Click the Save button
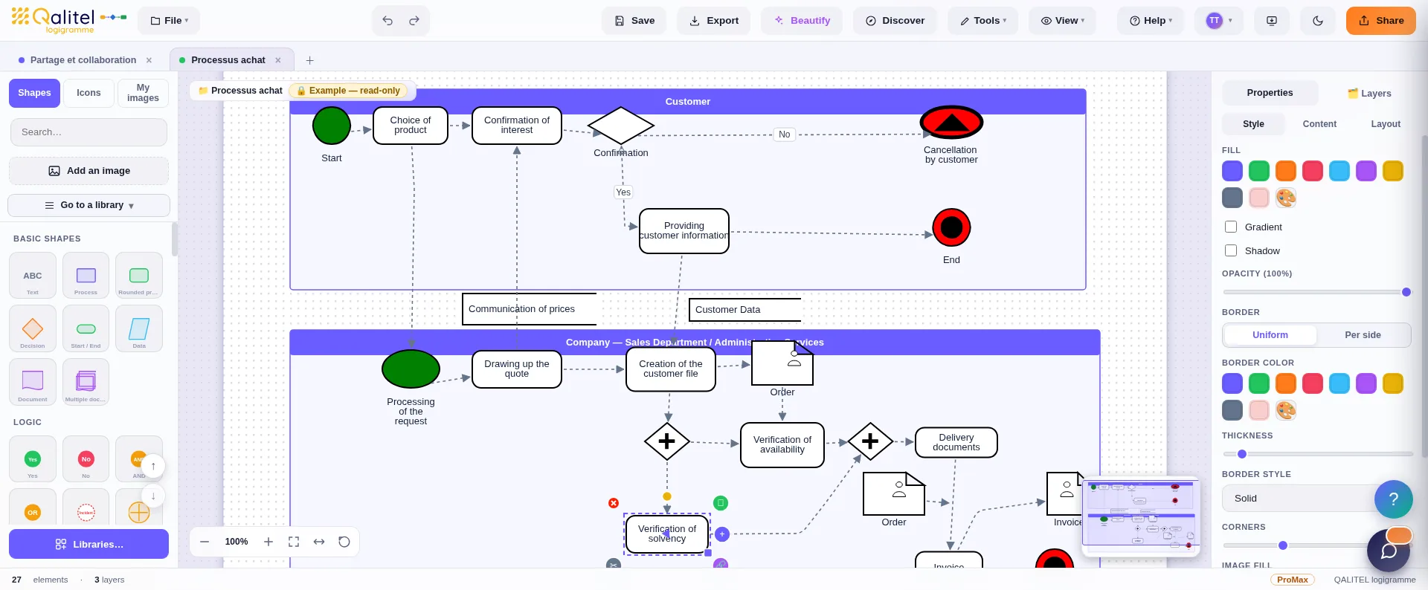The height and width of the screenshot is (590, 1428). click(634, 21)
